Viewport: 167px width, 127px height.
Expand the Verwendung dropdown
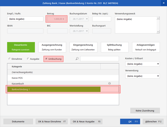(142, 76)
